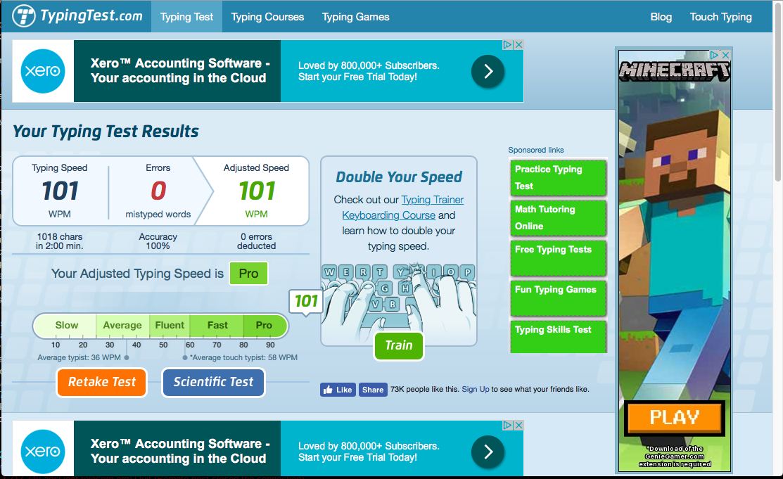
Task: Click the Double Your Speed heading
Action: (398, 177)
